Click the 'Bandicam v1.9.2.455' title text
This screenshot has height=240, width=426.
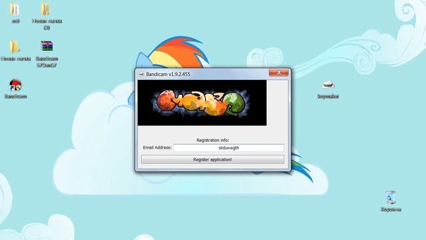168,74
